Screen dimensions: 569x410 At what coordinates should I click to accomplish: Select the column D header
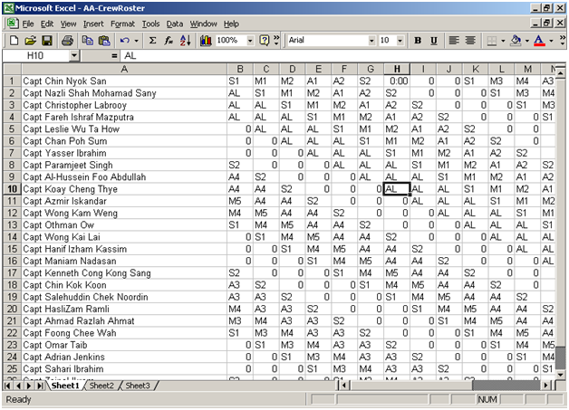point(290,69)
